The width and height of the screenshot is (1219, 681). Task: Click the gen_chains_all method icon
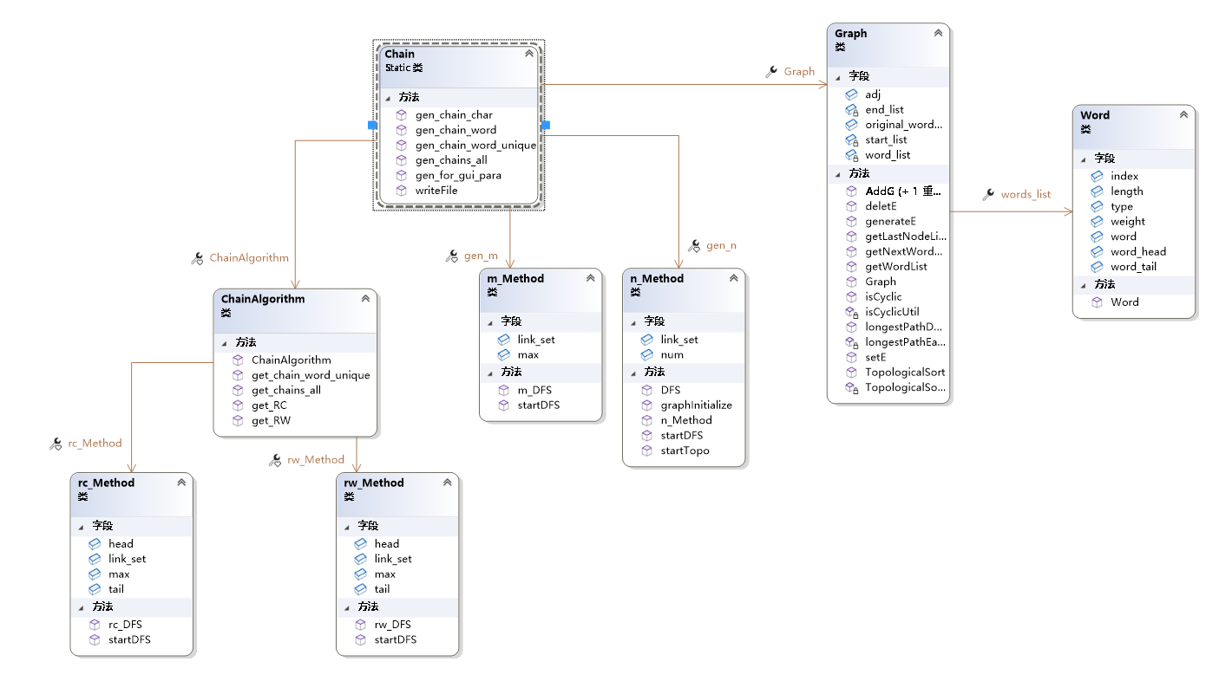point(402,160)
